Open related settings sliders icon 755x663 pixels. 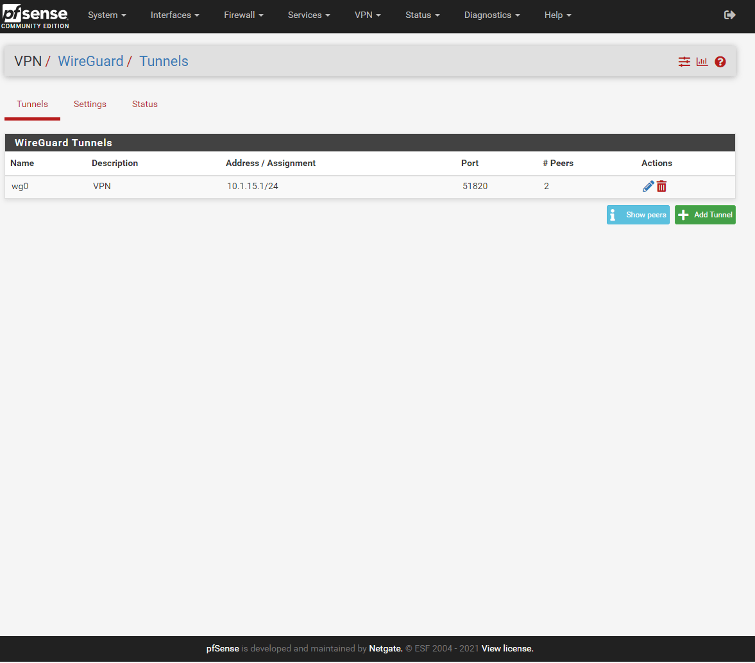(x=684, y=62)
